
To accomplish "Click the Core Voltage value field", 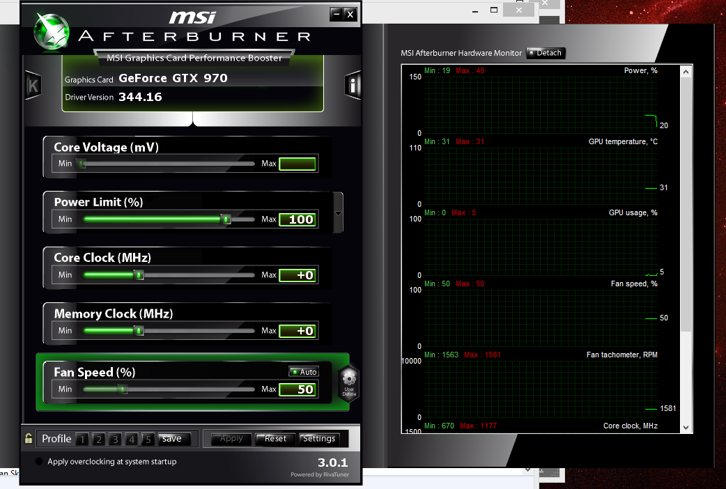I will coord(298,164).
